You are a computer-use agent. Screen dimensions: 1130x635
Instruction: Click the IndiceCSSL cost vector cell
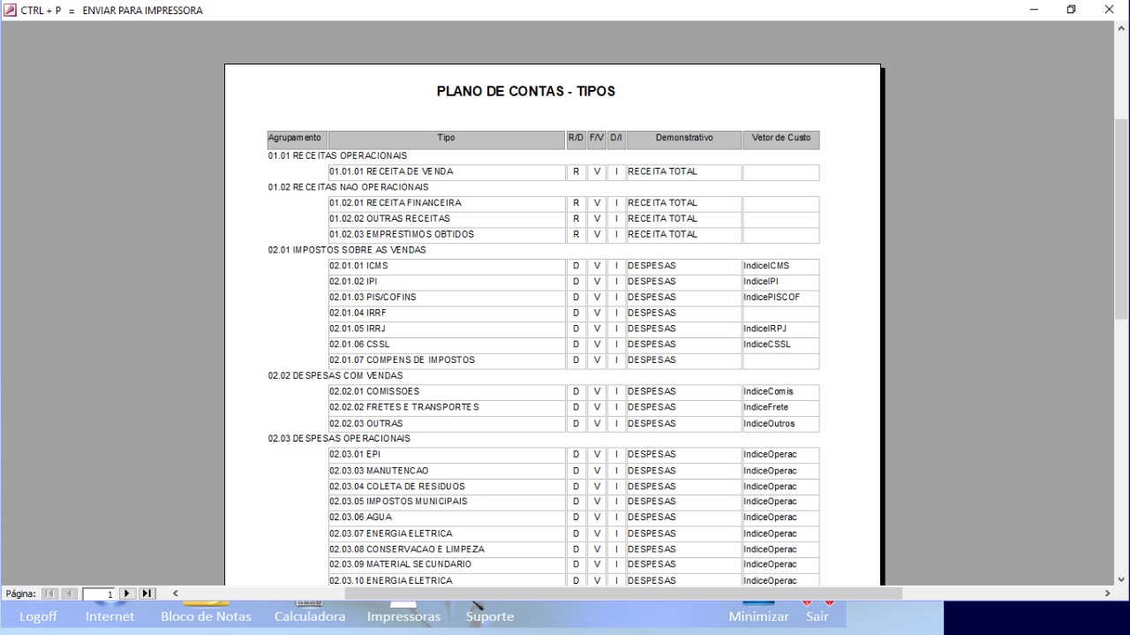(781, 344)
